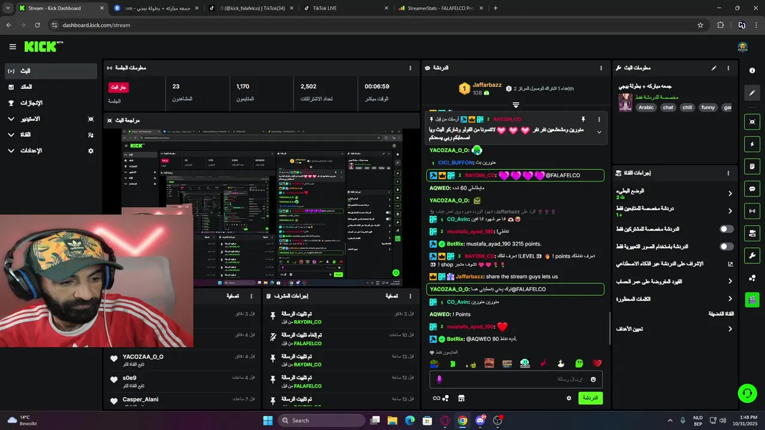Screen dimensions: 765x430
Task: Open the info icon in right rail
Action: 752,70
